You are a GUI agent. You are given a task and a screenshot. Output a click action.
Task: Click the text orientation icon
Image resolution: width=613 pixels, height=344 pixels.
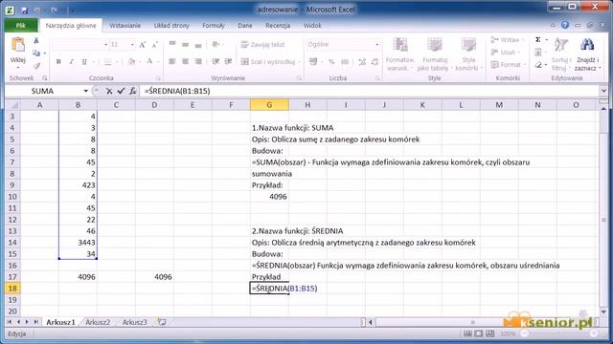pos(216,45)
